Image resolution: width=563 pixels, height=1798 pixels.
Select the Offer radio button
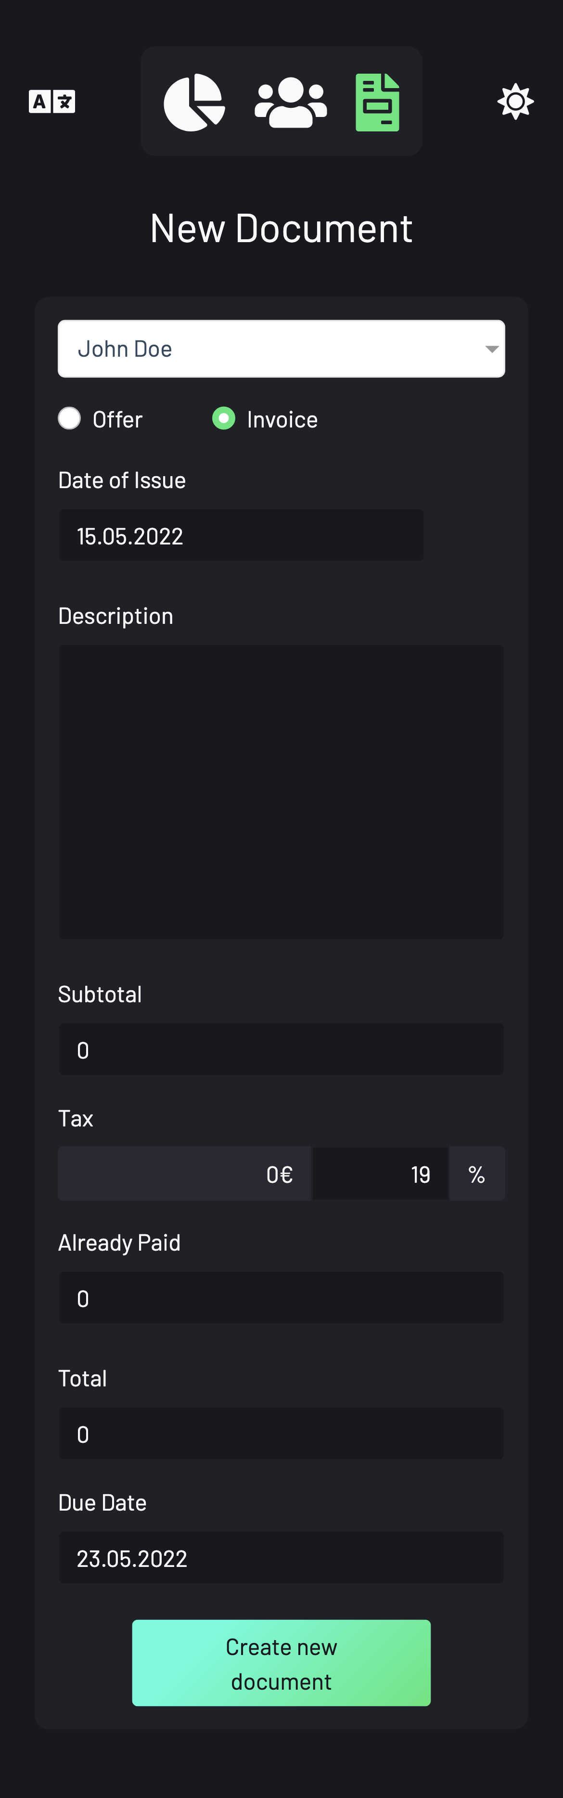click(69, 418)
